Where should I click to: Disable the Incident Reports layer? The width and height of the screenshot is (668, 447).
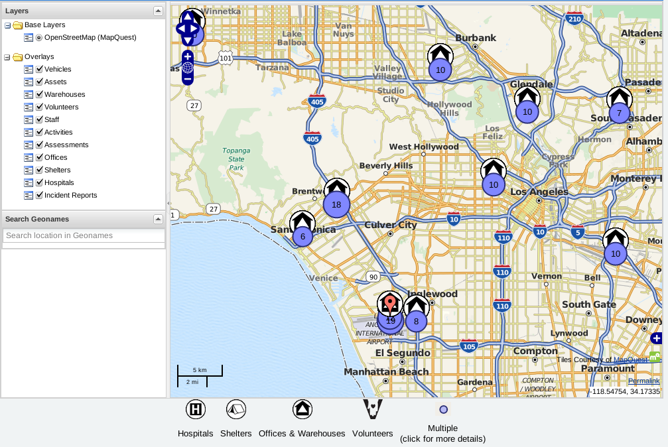point(40,195)
